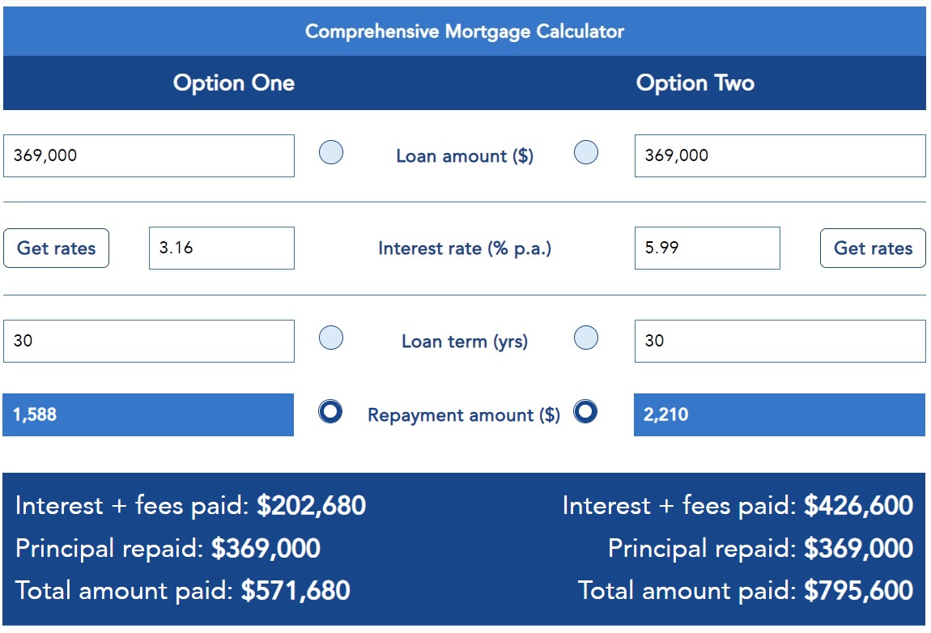Screen dimensions: 931x633
Task: Click Option Two loan term field
Action: (780, 341)
